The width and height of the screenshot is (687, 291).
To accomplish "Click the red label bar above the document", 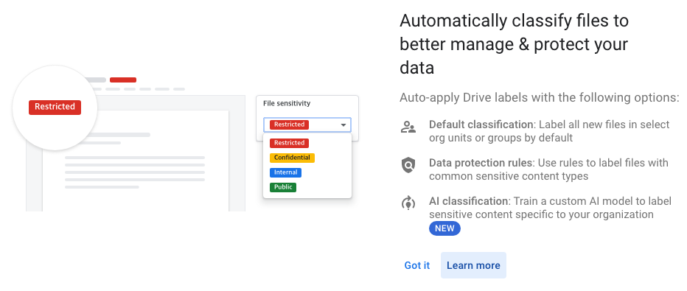I will coord(123,80).
